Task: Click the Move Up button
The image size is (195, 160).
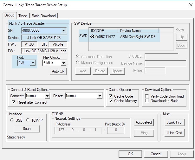Action: pos(182,37)
